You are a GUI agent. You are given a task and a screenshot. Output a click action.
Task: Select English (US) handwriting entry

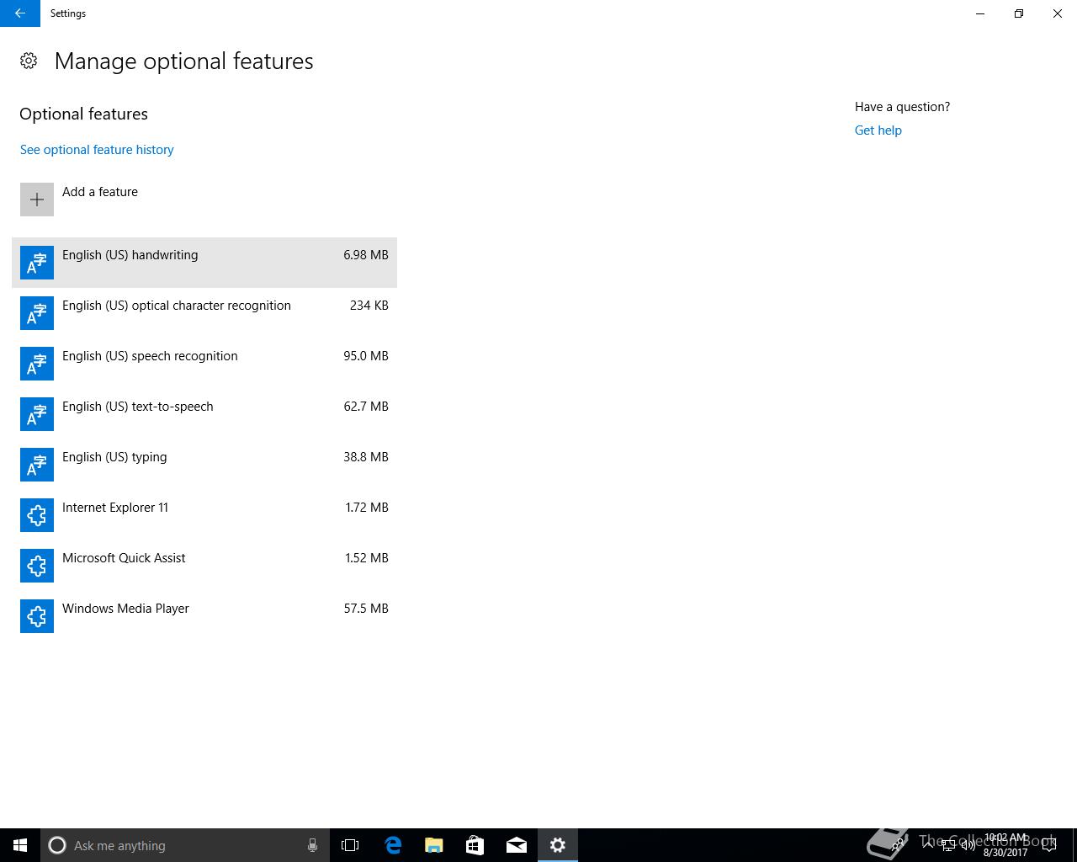point(204,263)
